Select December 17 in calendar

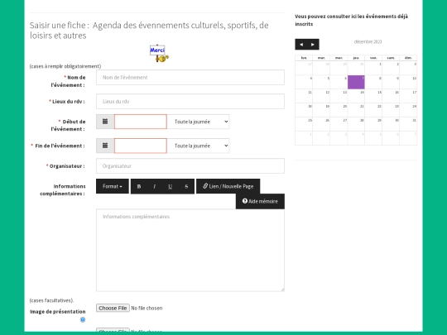pos(408,96)
